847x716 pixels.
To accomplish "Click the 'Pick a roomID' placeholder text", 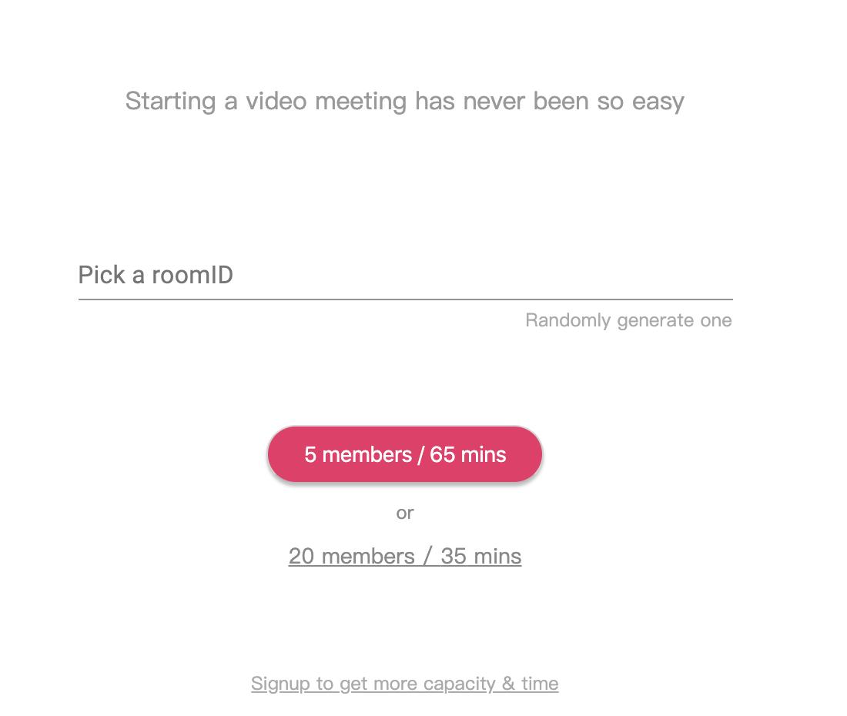I will (x=156, y=276).
